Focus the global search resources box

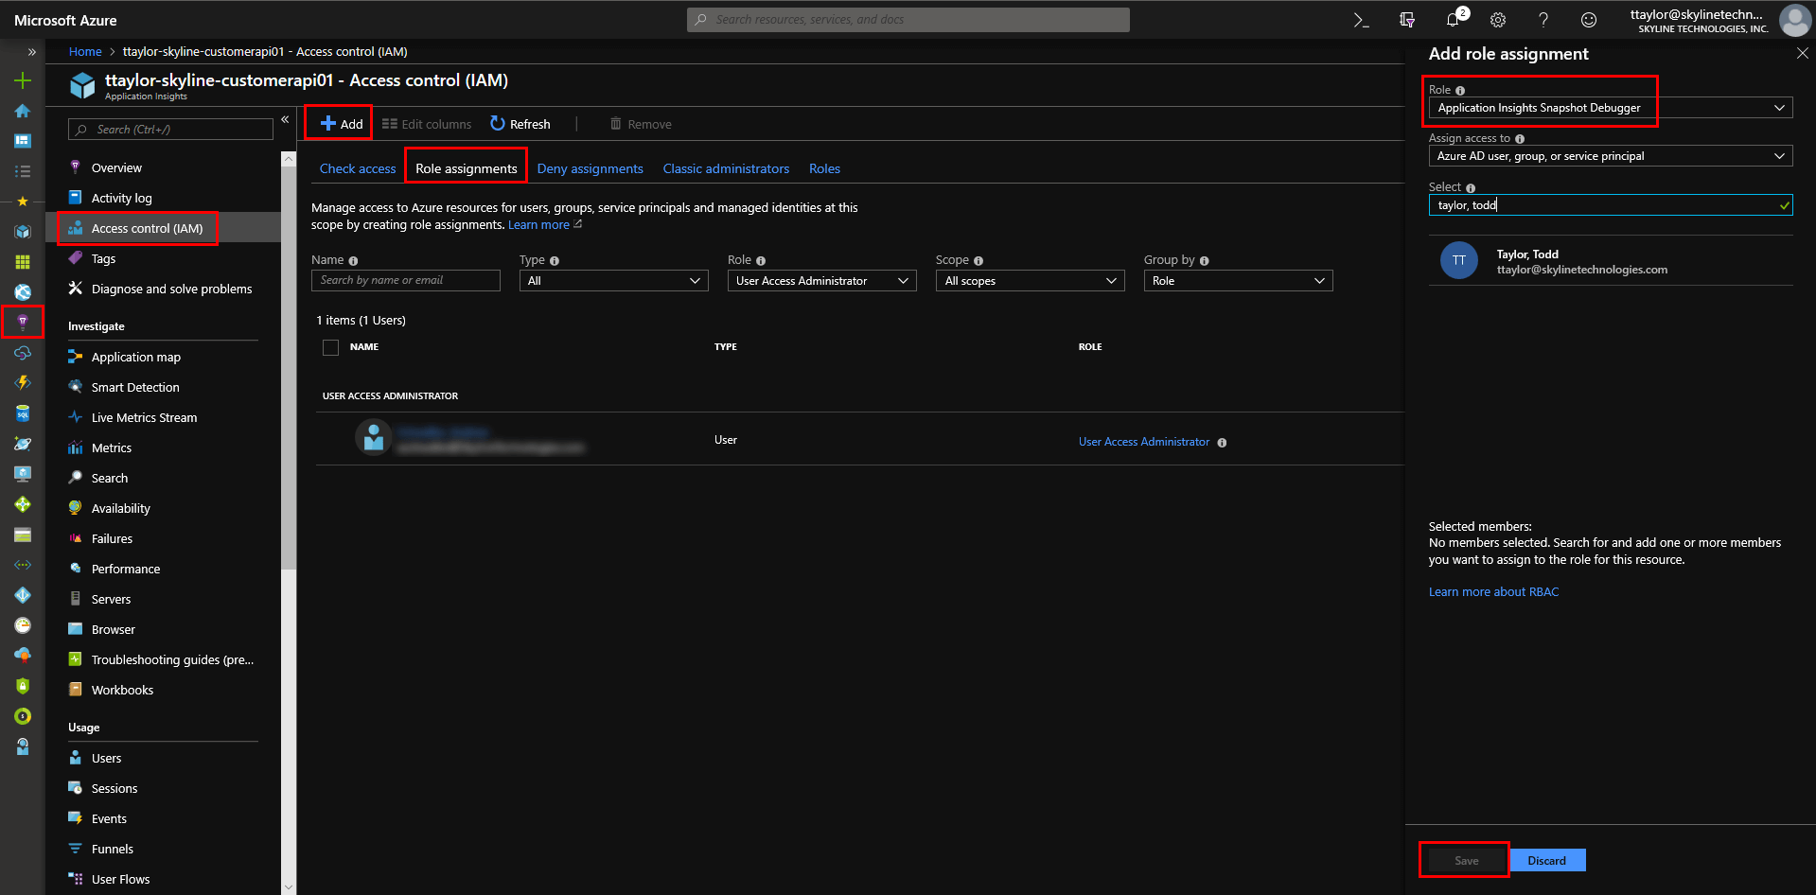908,20
